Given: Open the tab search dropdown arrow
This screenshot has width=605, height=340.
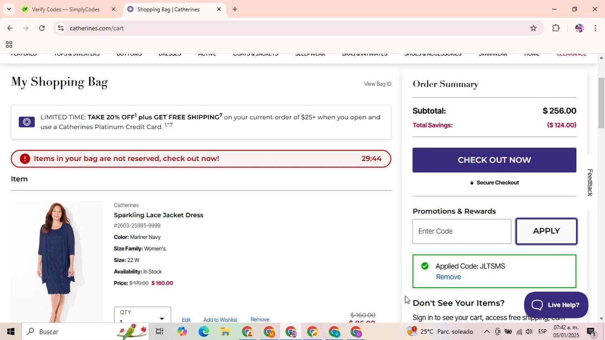Looking at the screenshot, I should (x=9, y=9).
